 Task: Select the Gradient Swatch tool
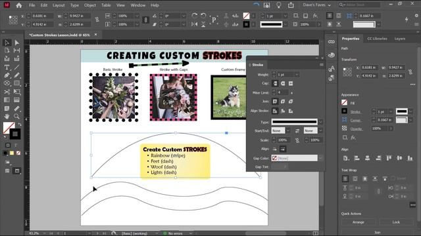(7, 100)
